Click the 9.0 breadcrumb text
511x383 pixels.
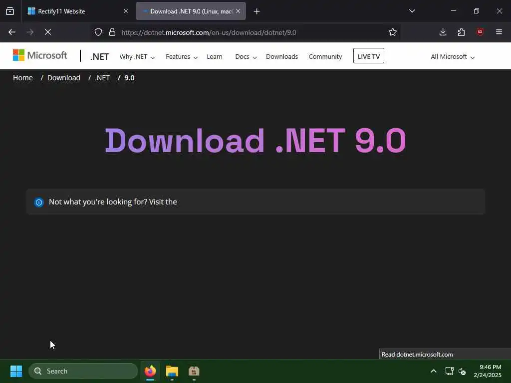click(x=129, y=78)
